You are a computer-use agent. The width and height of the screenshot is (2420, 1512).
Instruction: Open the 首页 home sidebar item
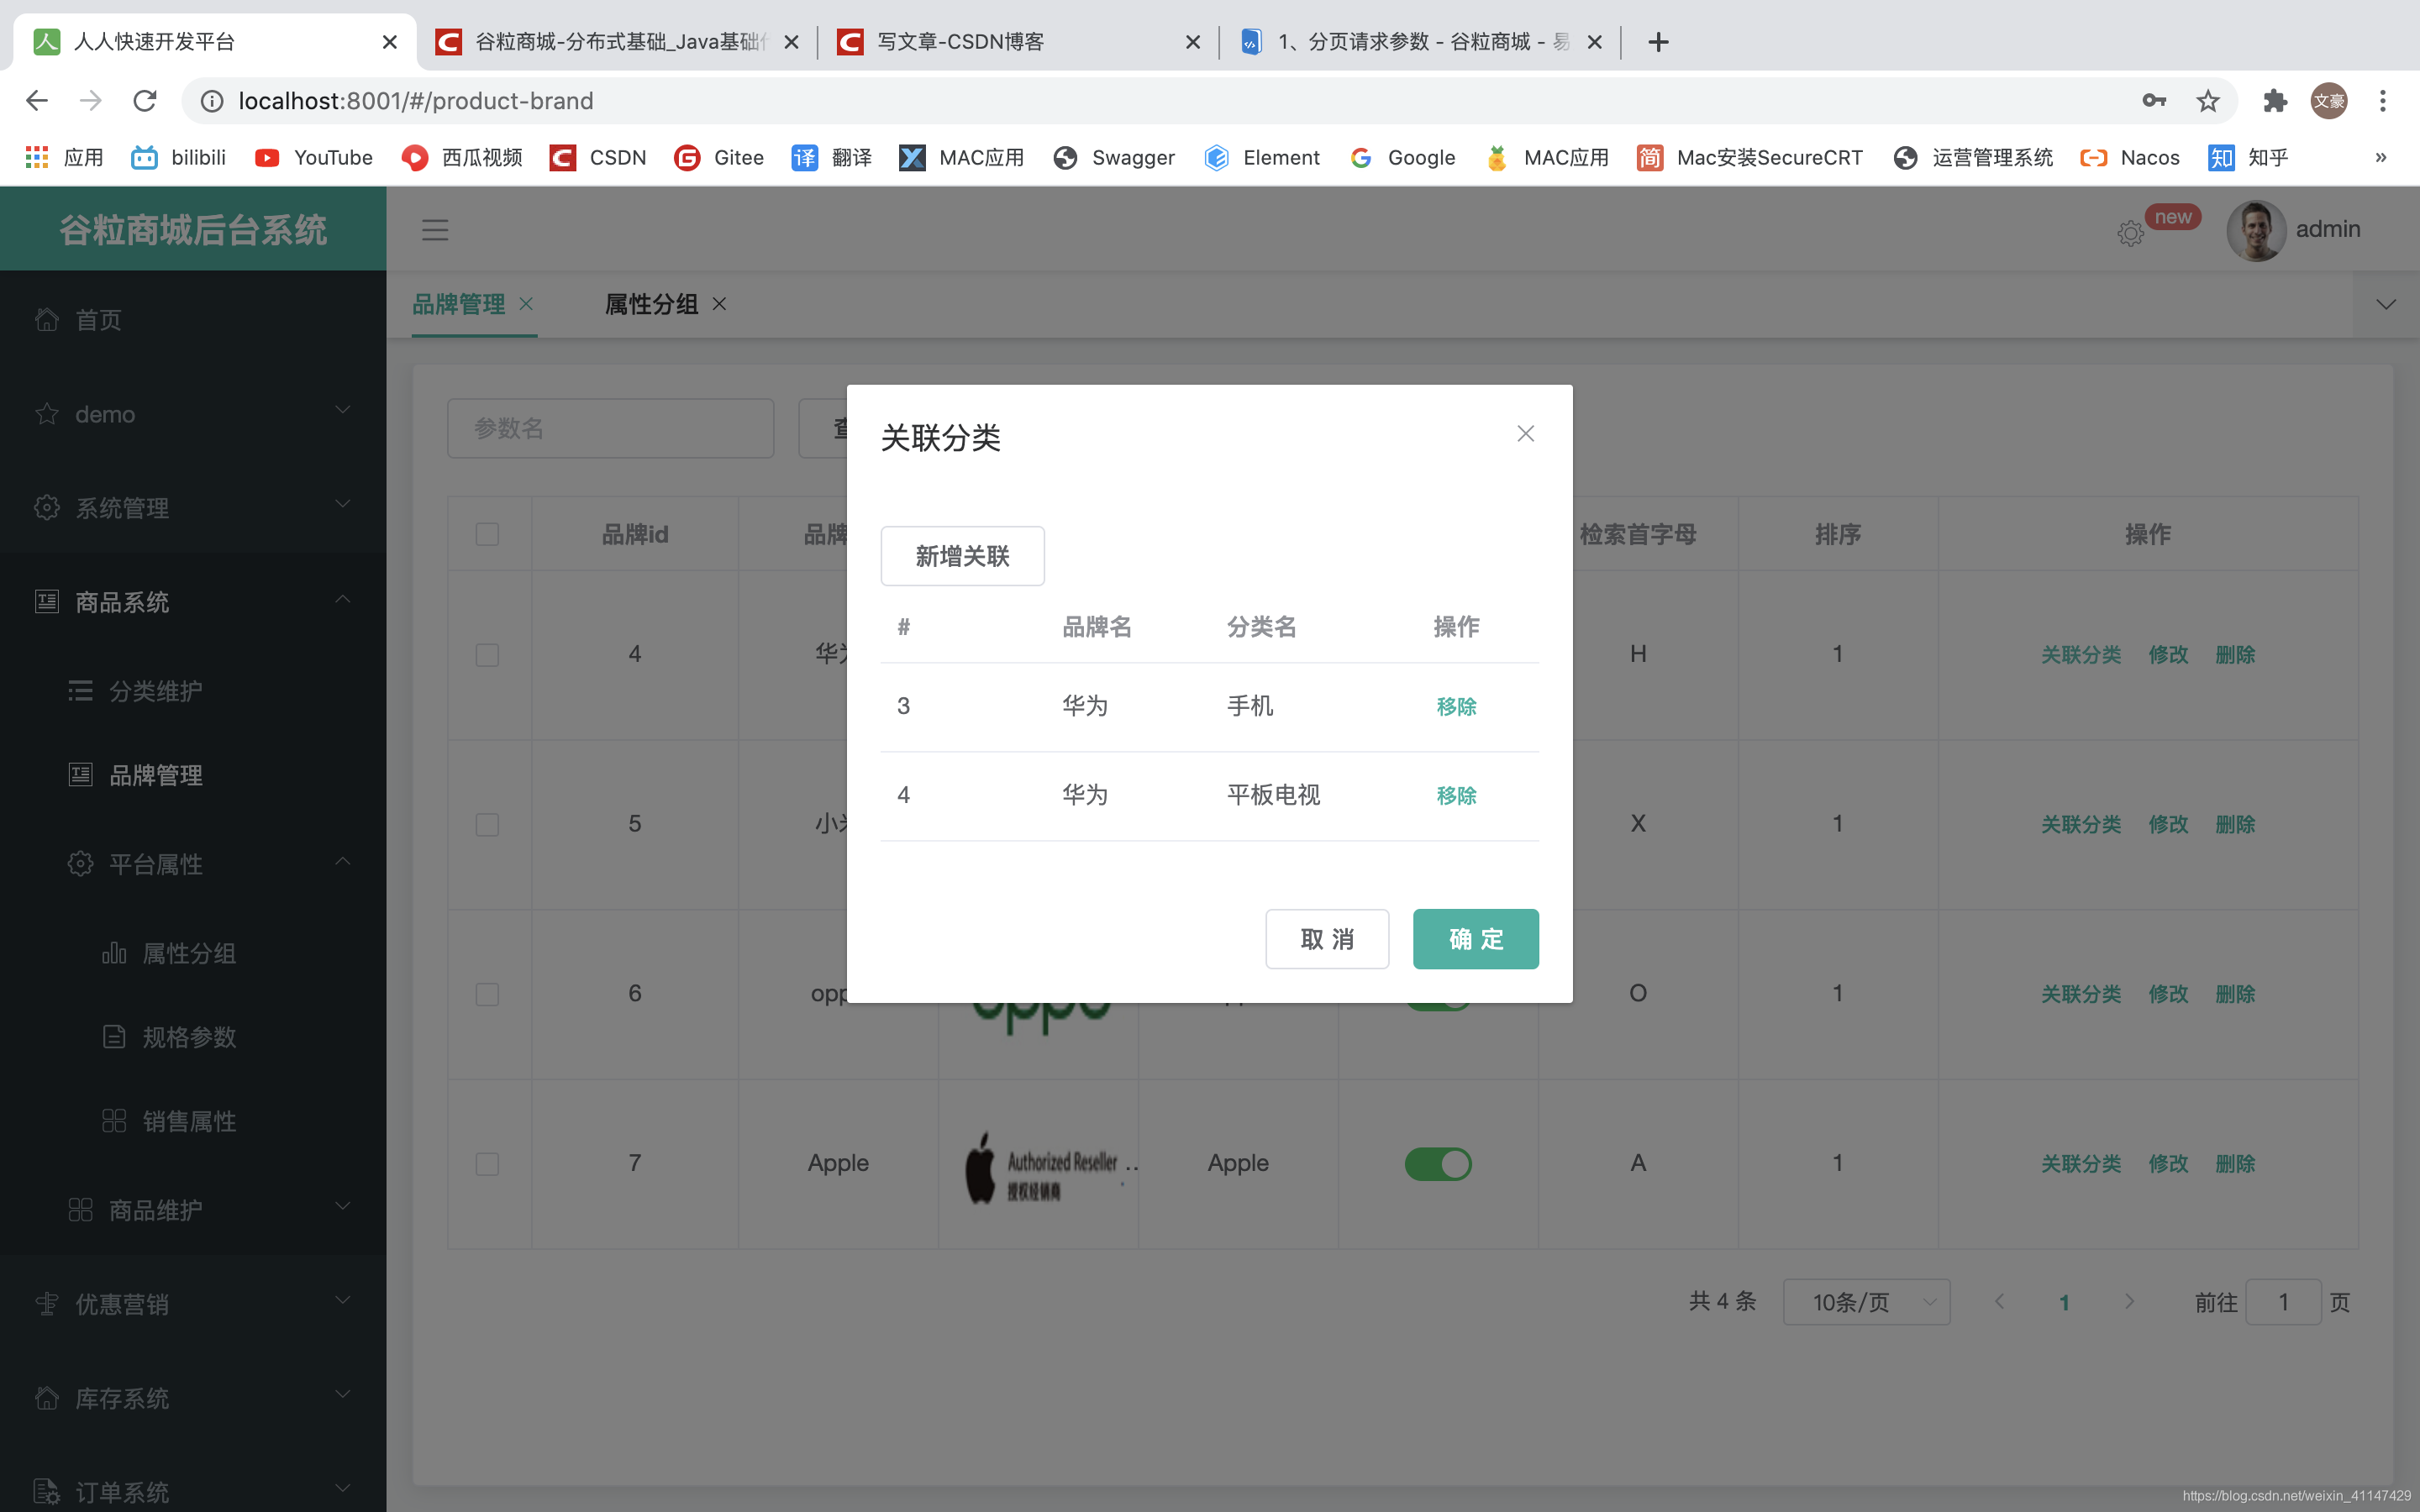(98, 320)
